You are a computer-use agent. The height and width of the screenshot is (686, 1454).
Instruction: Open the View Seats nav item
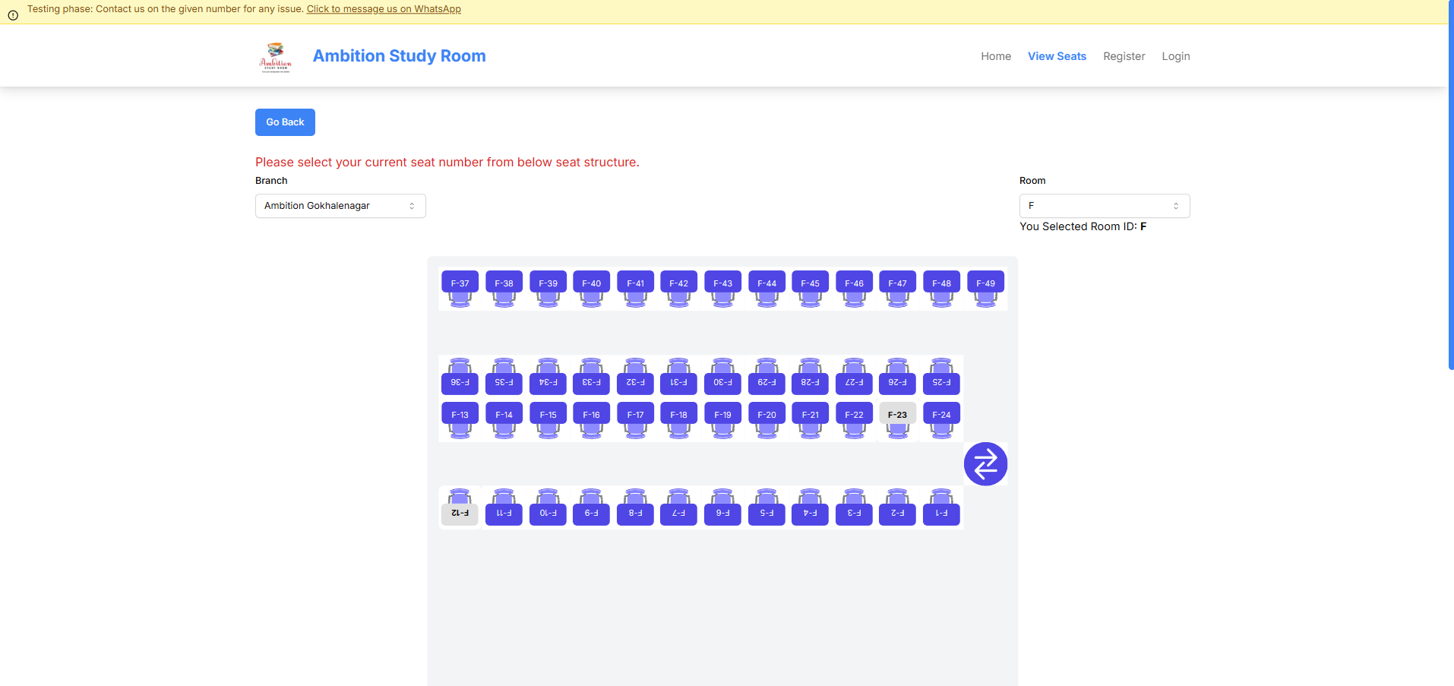1057,56
